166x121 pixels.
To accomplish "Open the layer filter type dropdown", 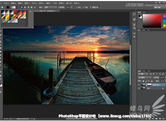I will [x=143, y=74].
